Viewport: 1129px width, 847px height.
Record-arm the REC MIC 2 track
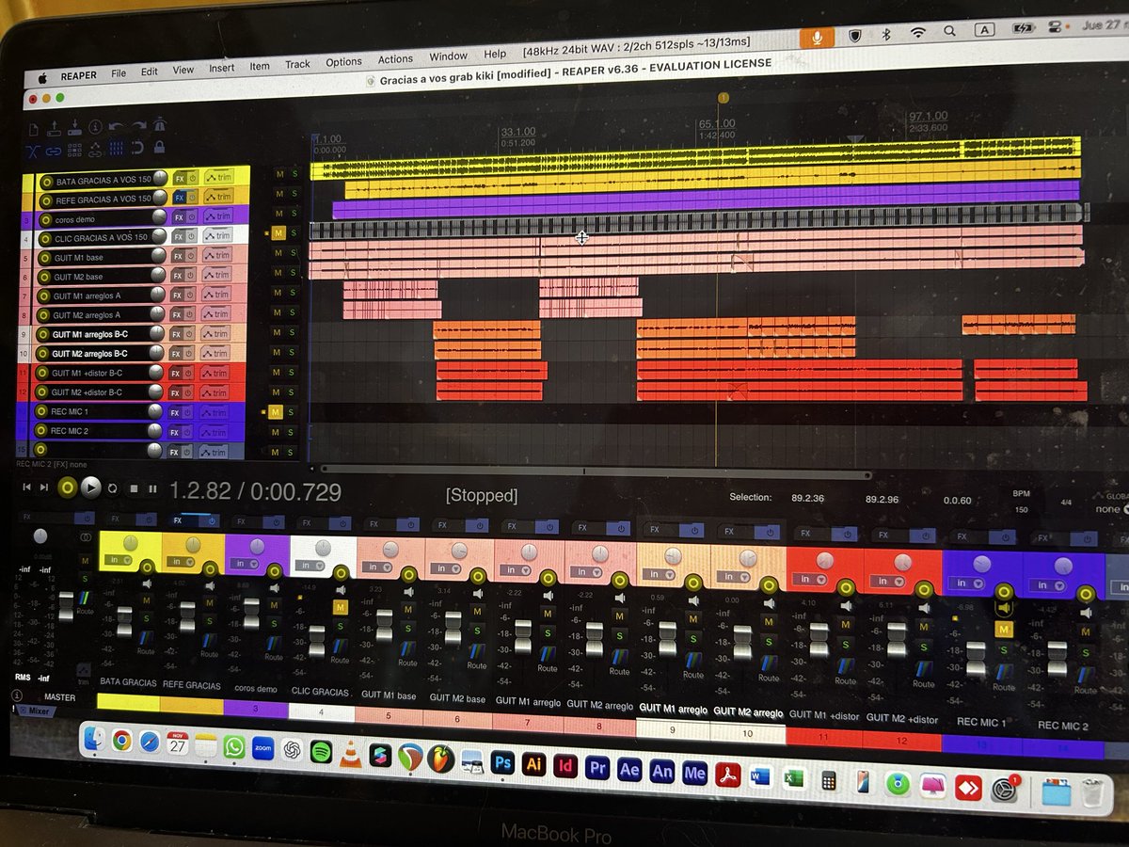pyautogui.click(x=43, y=431)
